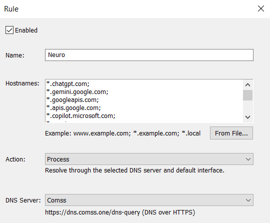Click the hostnames list scrollbar thumb
Viewport: 270px width, 223px height.
click(x=248, y=95)
